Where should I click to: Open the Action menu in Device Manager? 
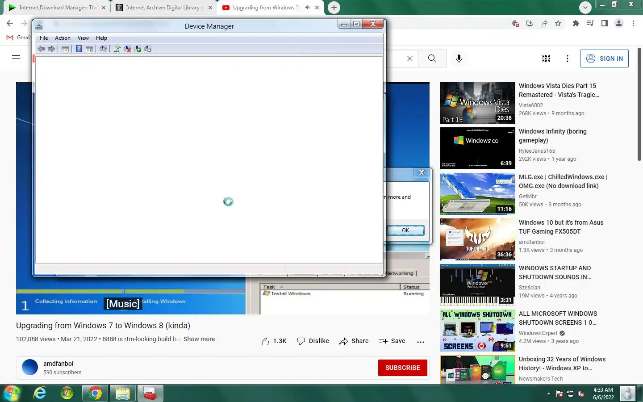[x=63, y=38]
